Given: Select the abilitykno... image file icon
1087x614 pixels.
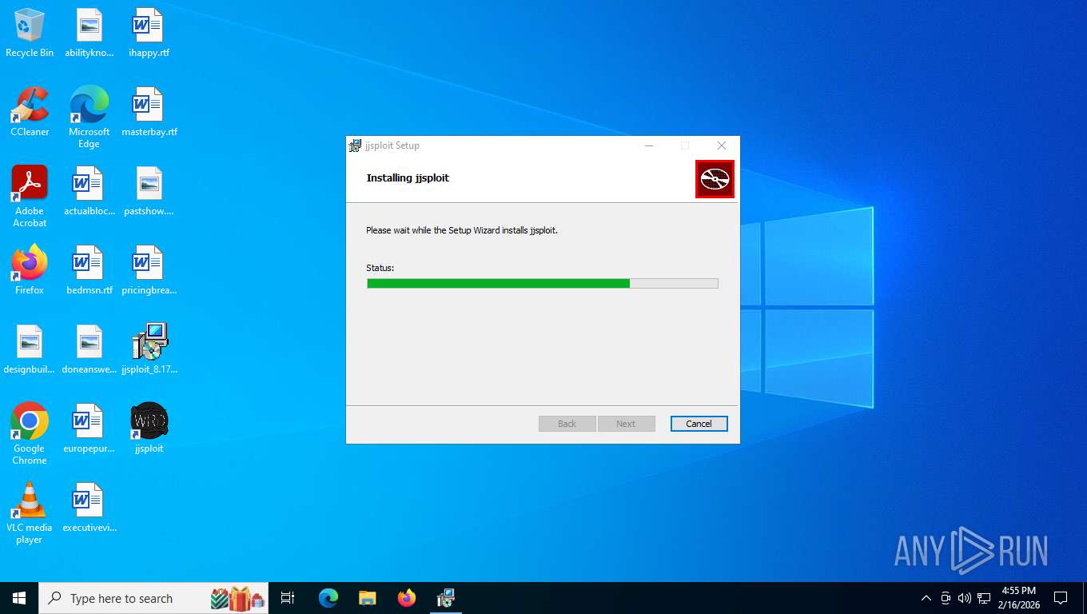Looking at the screenshot, I should tap(89, 33).
